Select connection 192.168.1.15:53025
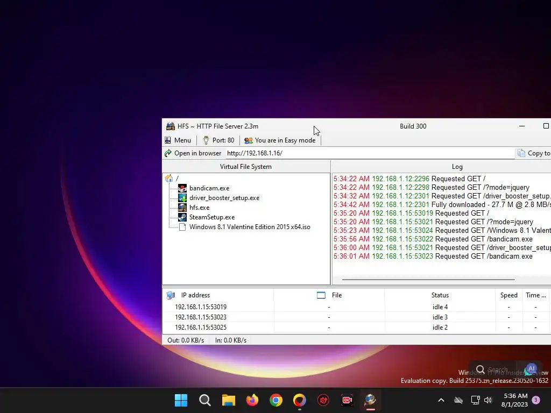The width and height of the screenshot is (551, 413). (201, 327)
